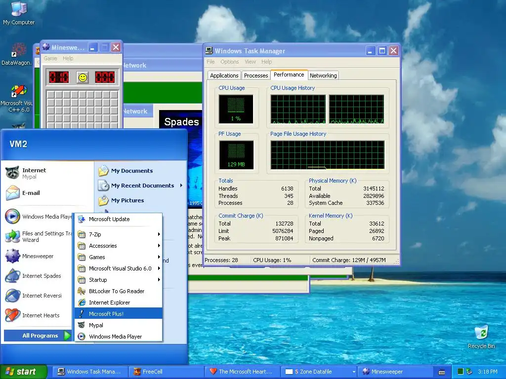The image size is (506, 379).
Task: Click the Minesweeper mine counter display
Action: coord(59,77)
